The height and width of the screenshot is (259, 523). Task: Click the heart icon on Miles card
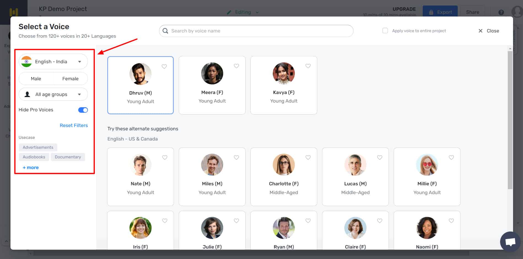[x=236, y=158]
